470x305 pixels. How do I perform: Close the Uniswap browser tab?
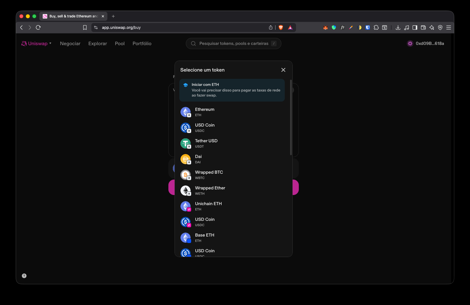pos(103,16)
